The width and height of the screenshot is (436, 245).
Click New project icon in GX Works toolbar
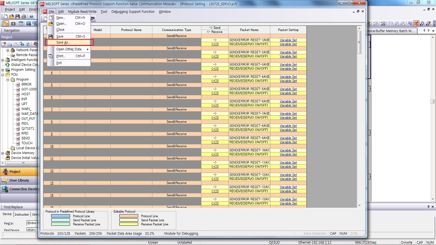(x=6, y=17)
